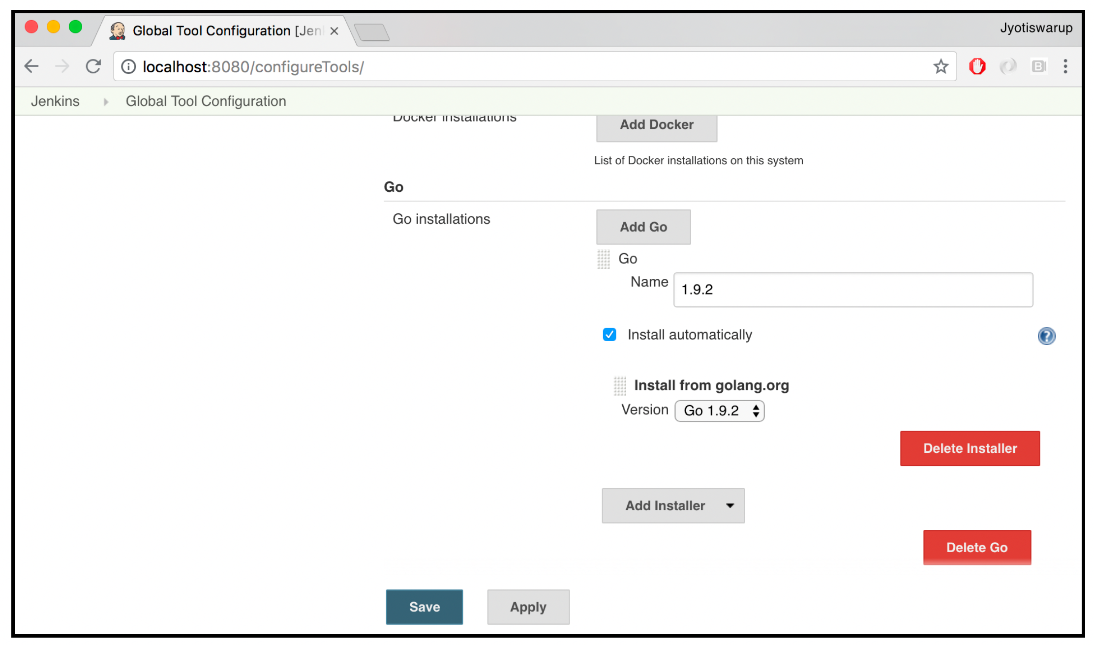
Task: Expand Jenkins breadcrumb arrow menu
Action: point(105,102)
